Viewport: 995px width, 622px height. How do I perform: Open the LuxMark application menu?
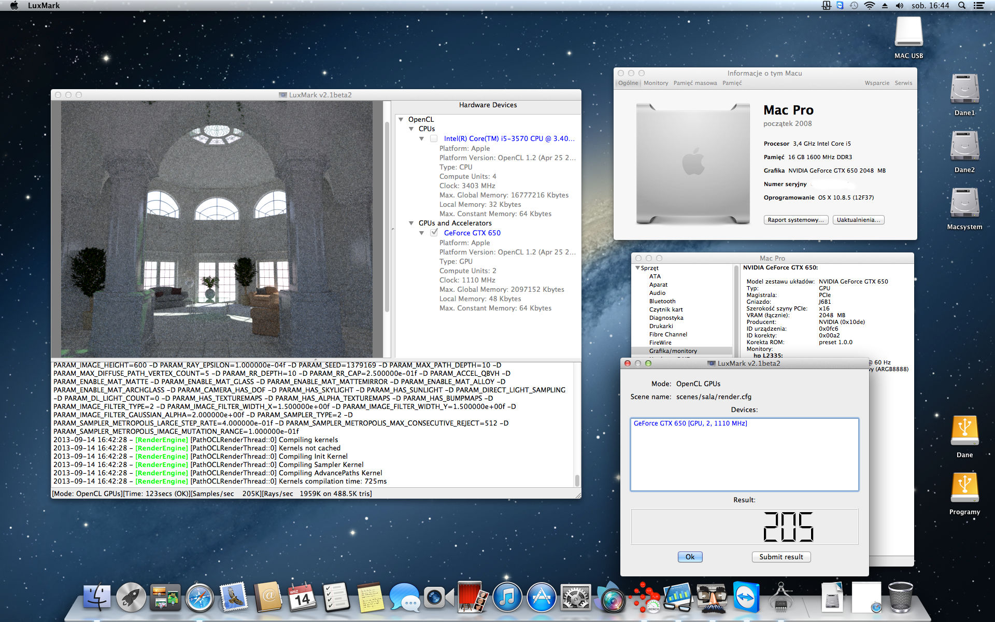[44, 6]
